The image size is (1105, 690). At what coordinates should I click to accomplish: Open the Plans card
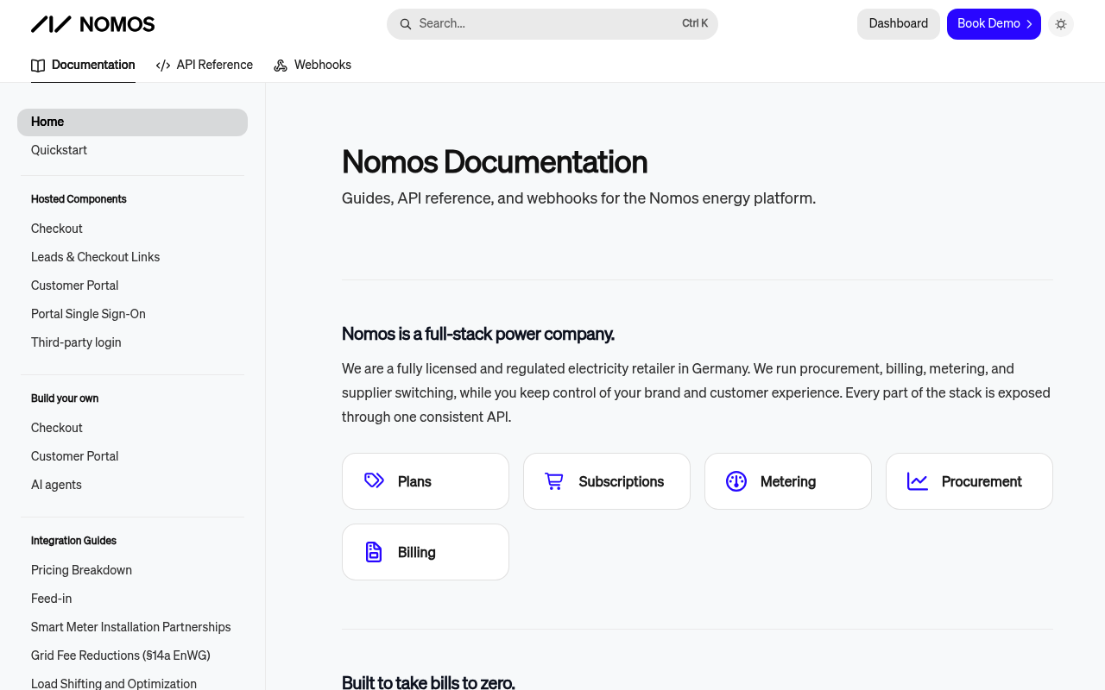426,481
